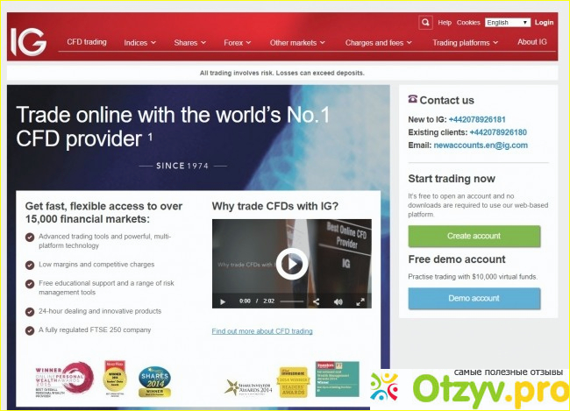Viewport: 570px width, 411px height.
Task: Expand the Indices menu
Action: coord(139,42)
